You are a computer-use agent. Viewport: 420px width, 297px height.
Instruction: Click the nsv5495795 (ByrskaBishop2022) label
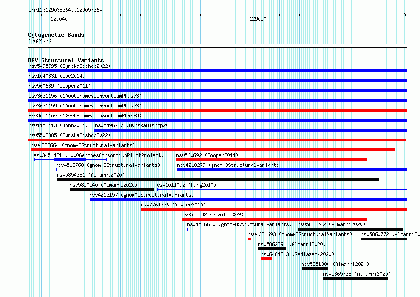click(69, 66)
